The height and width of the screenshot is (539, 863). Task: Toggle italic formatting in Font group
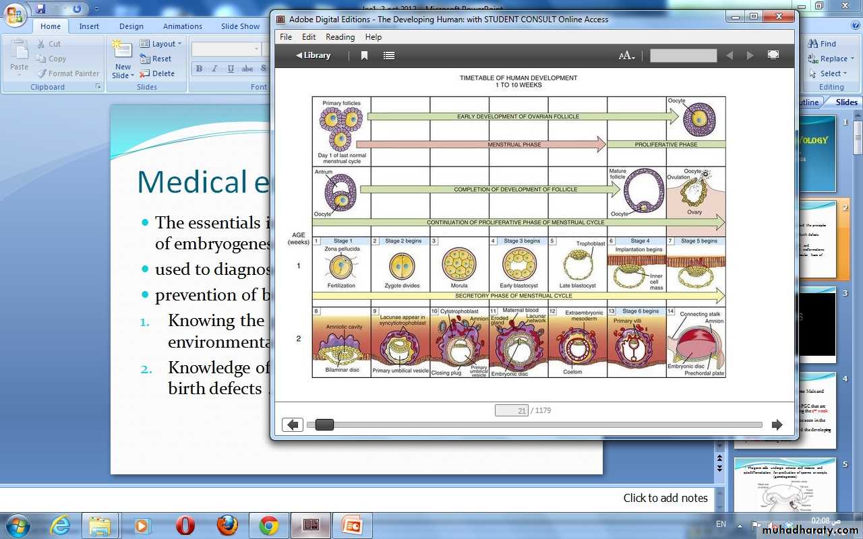click(x=215, y=69)
